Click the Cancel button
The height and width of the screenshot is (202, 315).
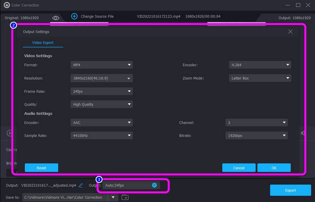point(239,168)
